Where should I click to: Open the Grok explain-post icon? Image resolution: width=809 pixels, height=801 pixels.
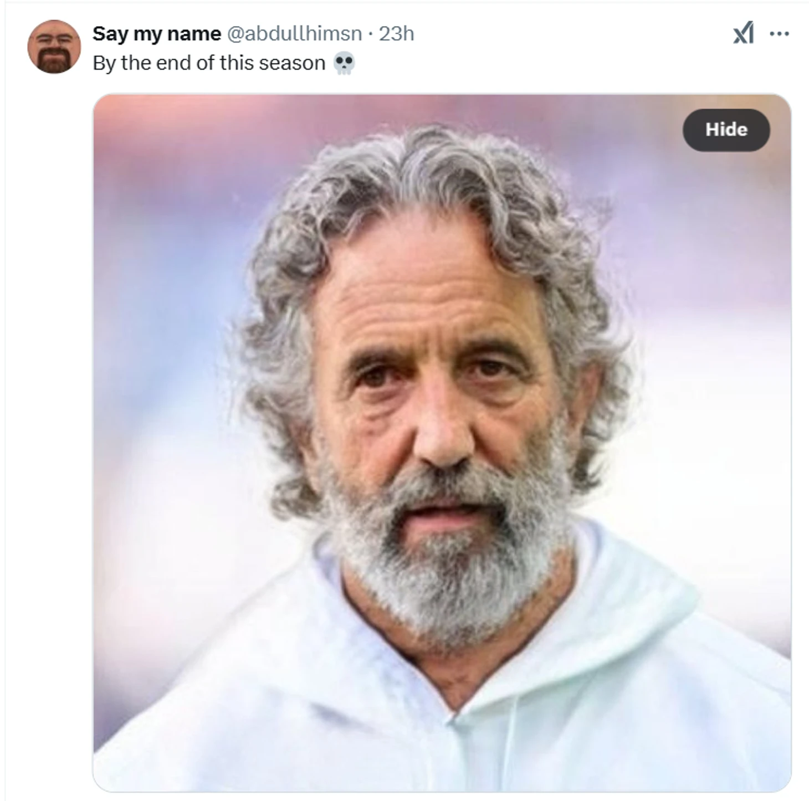743,33
